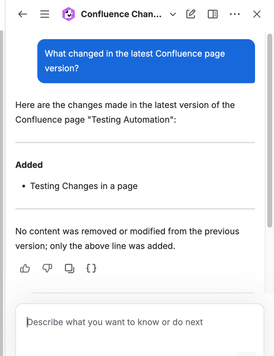
Task: Give the answer a thumbs up
Action: coord(25,268)
